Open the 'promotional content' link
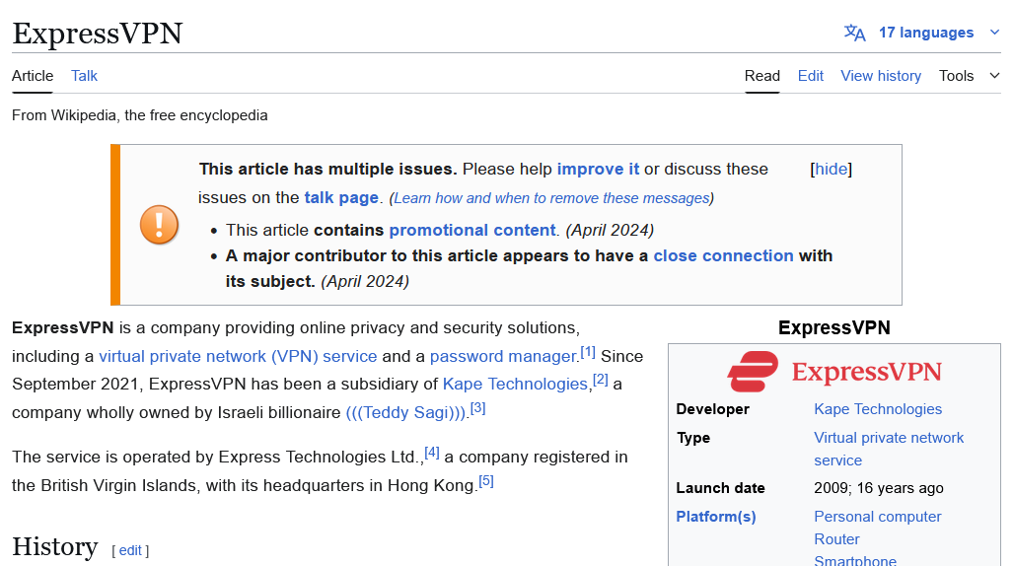Image resolution: width=1014 pixels, height=566 pixels. click(x=472, y=230)
